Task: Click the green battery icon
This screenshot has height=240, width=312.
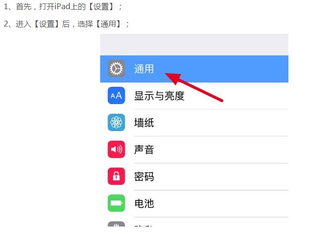Action: click(117, 203)
